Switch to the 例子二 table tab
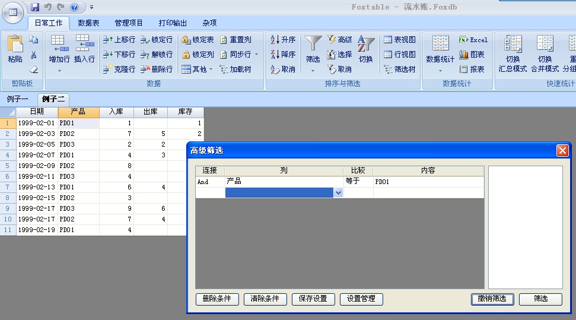 pyautogui.click(x=53, y=99)
